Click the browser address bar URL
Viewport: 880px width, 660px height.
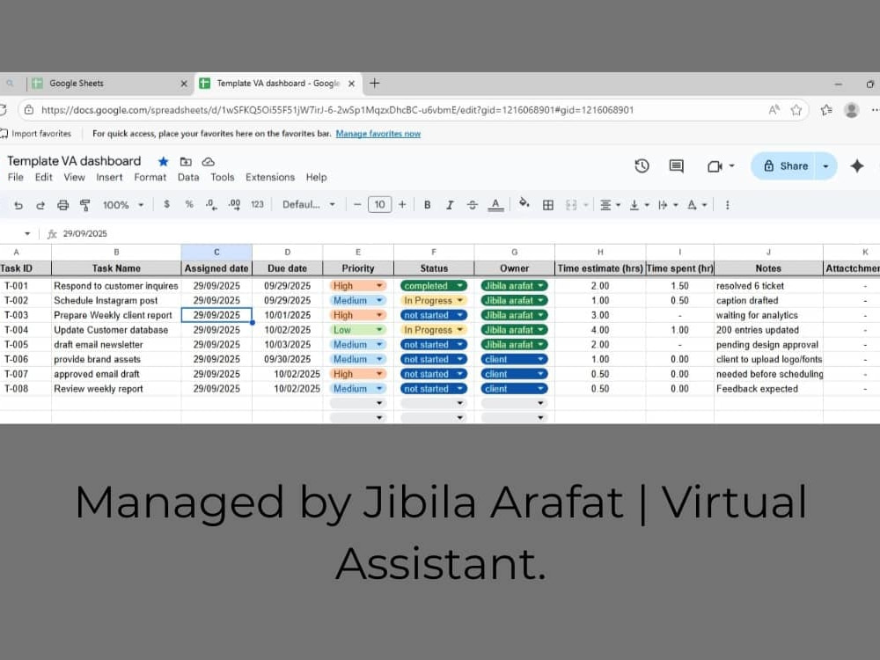[337, 110]
